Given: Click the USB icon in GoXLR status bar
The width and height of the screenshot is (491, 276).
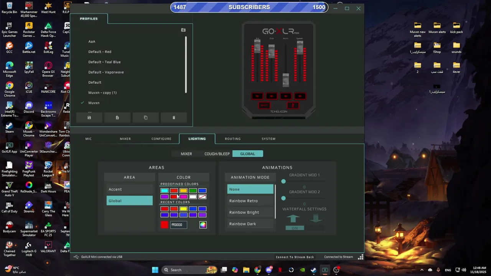Looking at the screenshot, I should (76, 257).
